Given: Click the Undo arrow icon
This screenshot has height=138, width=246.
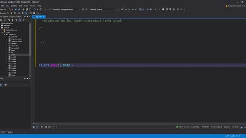Looking at the screenshot, I should click(35, 10).
